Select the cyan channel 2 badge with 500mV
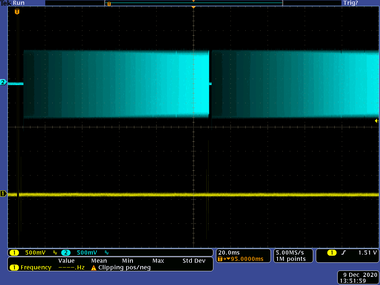Screen dimensions: 380x285 coord(66,253)
